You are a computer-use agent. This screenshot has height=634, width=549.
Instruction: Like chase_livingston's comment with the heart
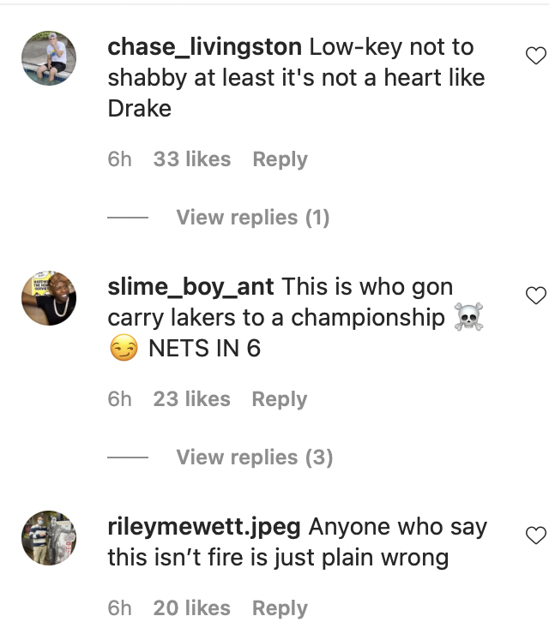(x=534, y=57)
